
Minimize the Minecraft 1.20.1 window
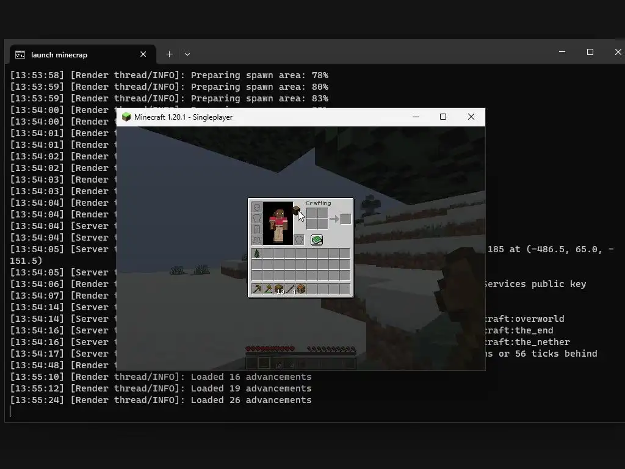coord(415,117)
